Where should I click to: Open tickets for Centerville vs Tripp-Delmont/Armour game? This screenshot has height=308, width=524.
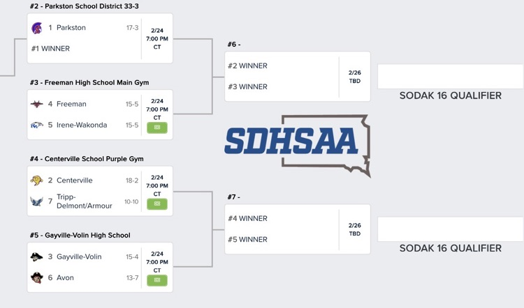pyautogui.click(x=157, y=203)
